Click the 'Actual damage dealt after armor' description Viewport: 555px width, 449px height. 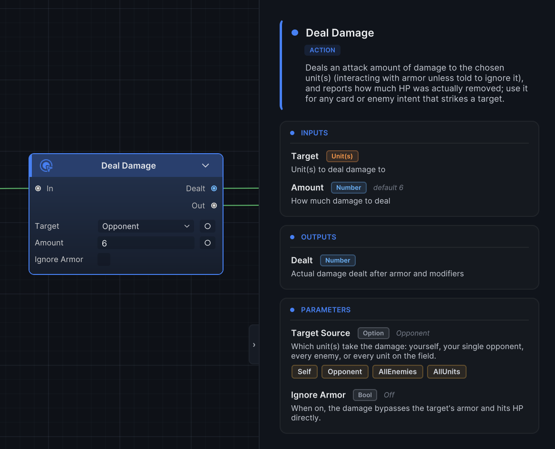click(x=377, y=273)
